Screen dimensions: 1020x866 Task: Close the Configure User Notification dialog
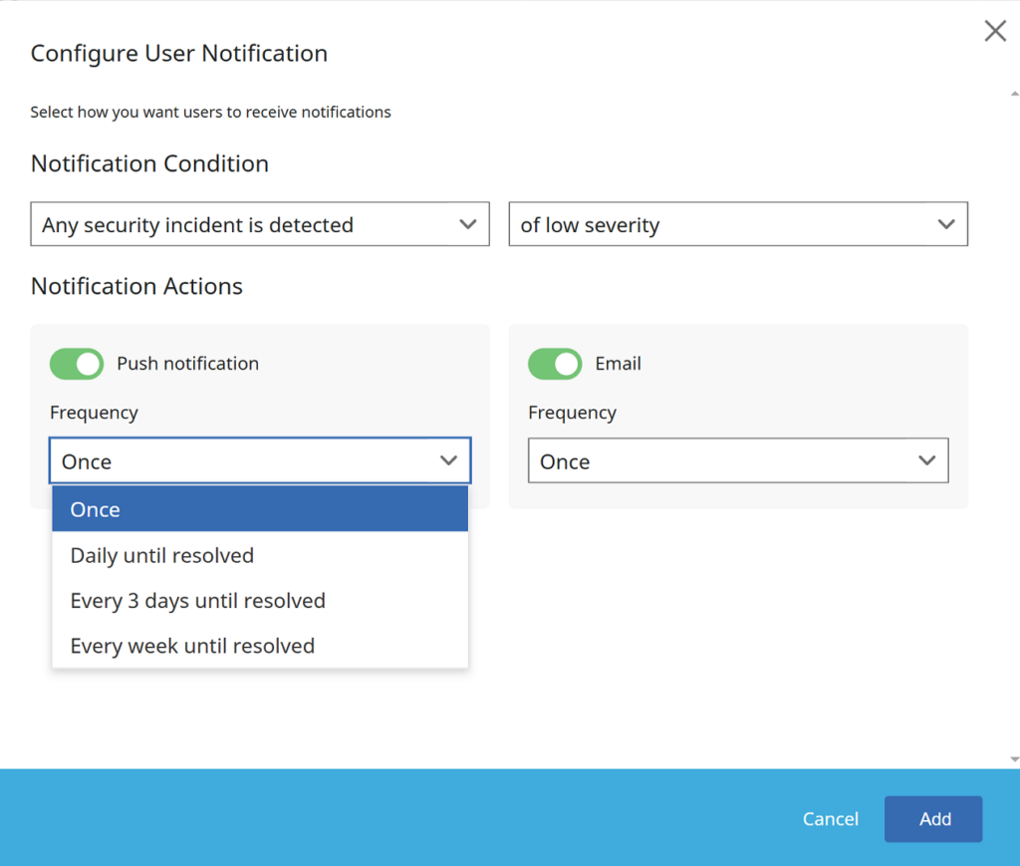(994, 31)
